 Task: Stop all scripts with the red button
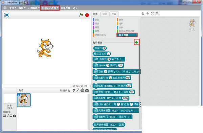click(x=87, y=15)
